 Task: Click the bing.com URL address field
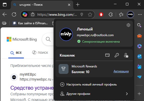(57, 14)
